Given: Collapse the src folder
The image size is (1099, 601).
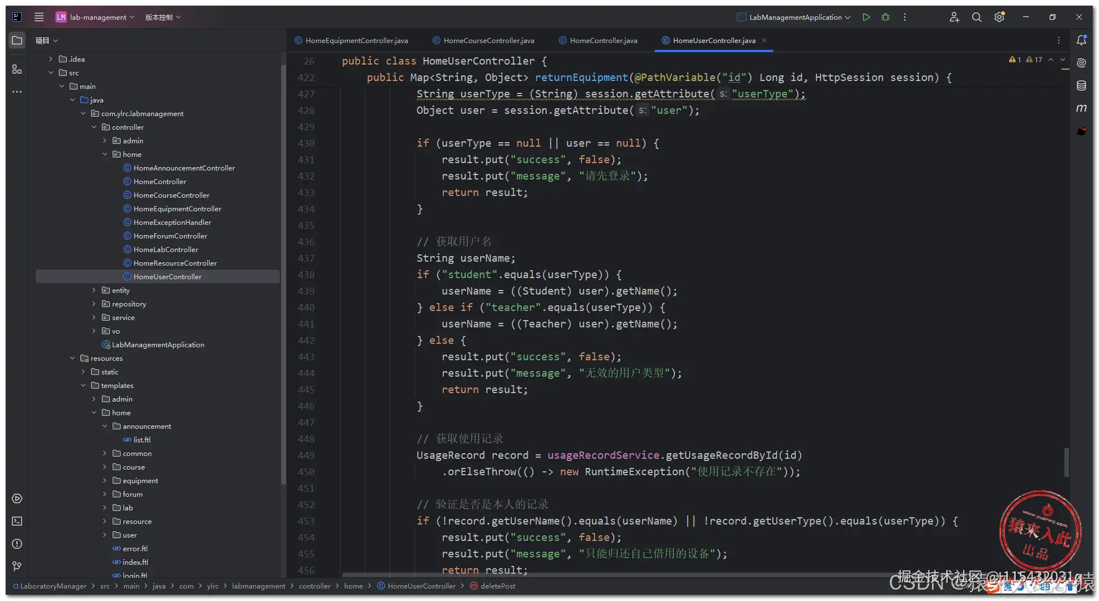Looking at the screenshot, I should point(51,73).
